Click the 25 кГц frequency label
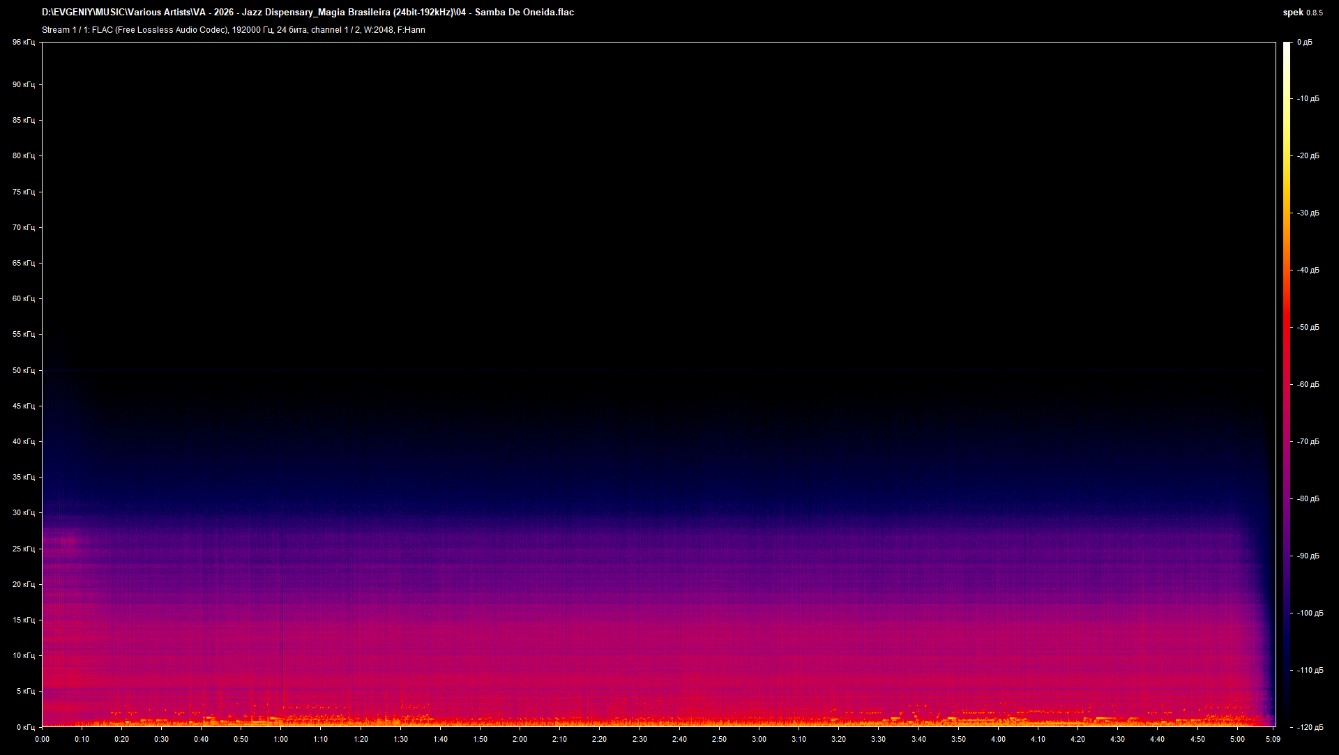Image resolution: width=1339 pixels, height=755 pixels. coord(23,549)
